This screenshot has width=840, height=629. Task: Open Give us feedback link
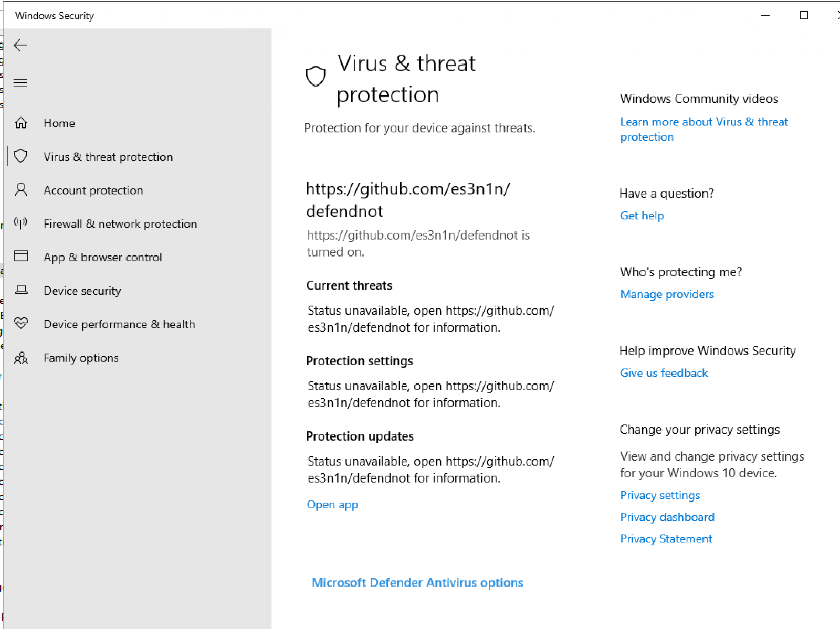[664, 373]
